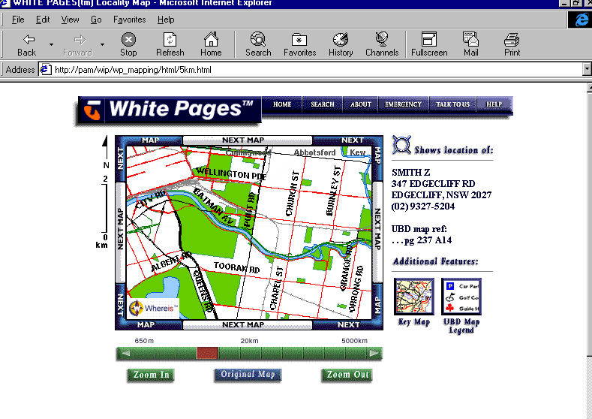Open the UBD Map Legend thumbnail
This screenshot has width=592, height=419.
pyautogui.click(x=461, y=297)
